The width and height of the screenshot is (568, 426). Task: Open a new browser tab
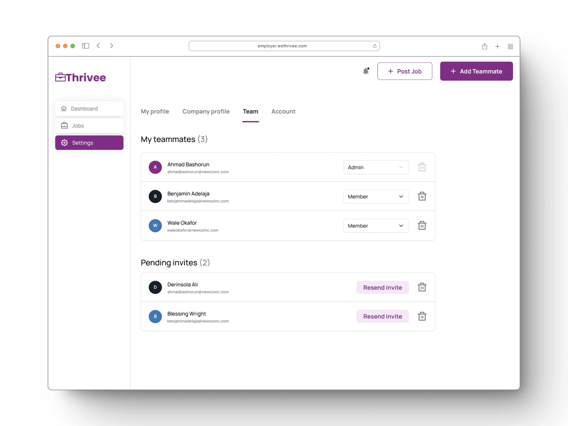[x=497, y=46]
